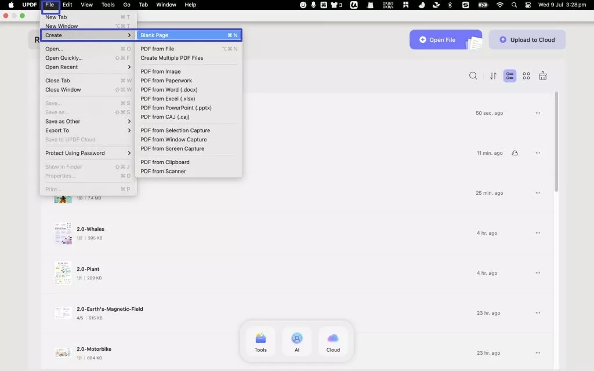Image resolution: width=594 pixels, height=371 pixels.
Task: Open Wi-Fi status in menu bar
Action: tap(500, 5)
